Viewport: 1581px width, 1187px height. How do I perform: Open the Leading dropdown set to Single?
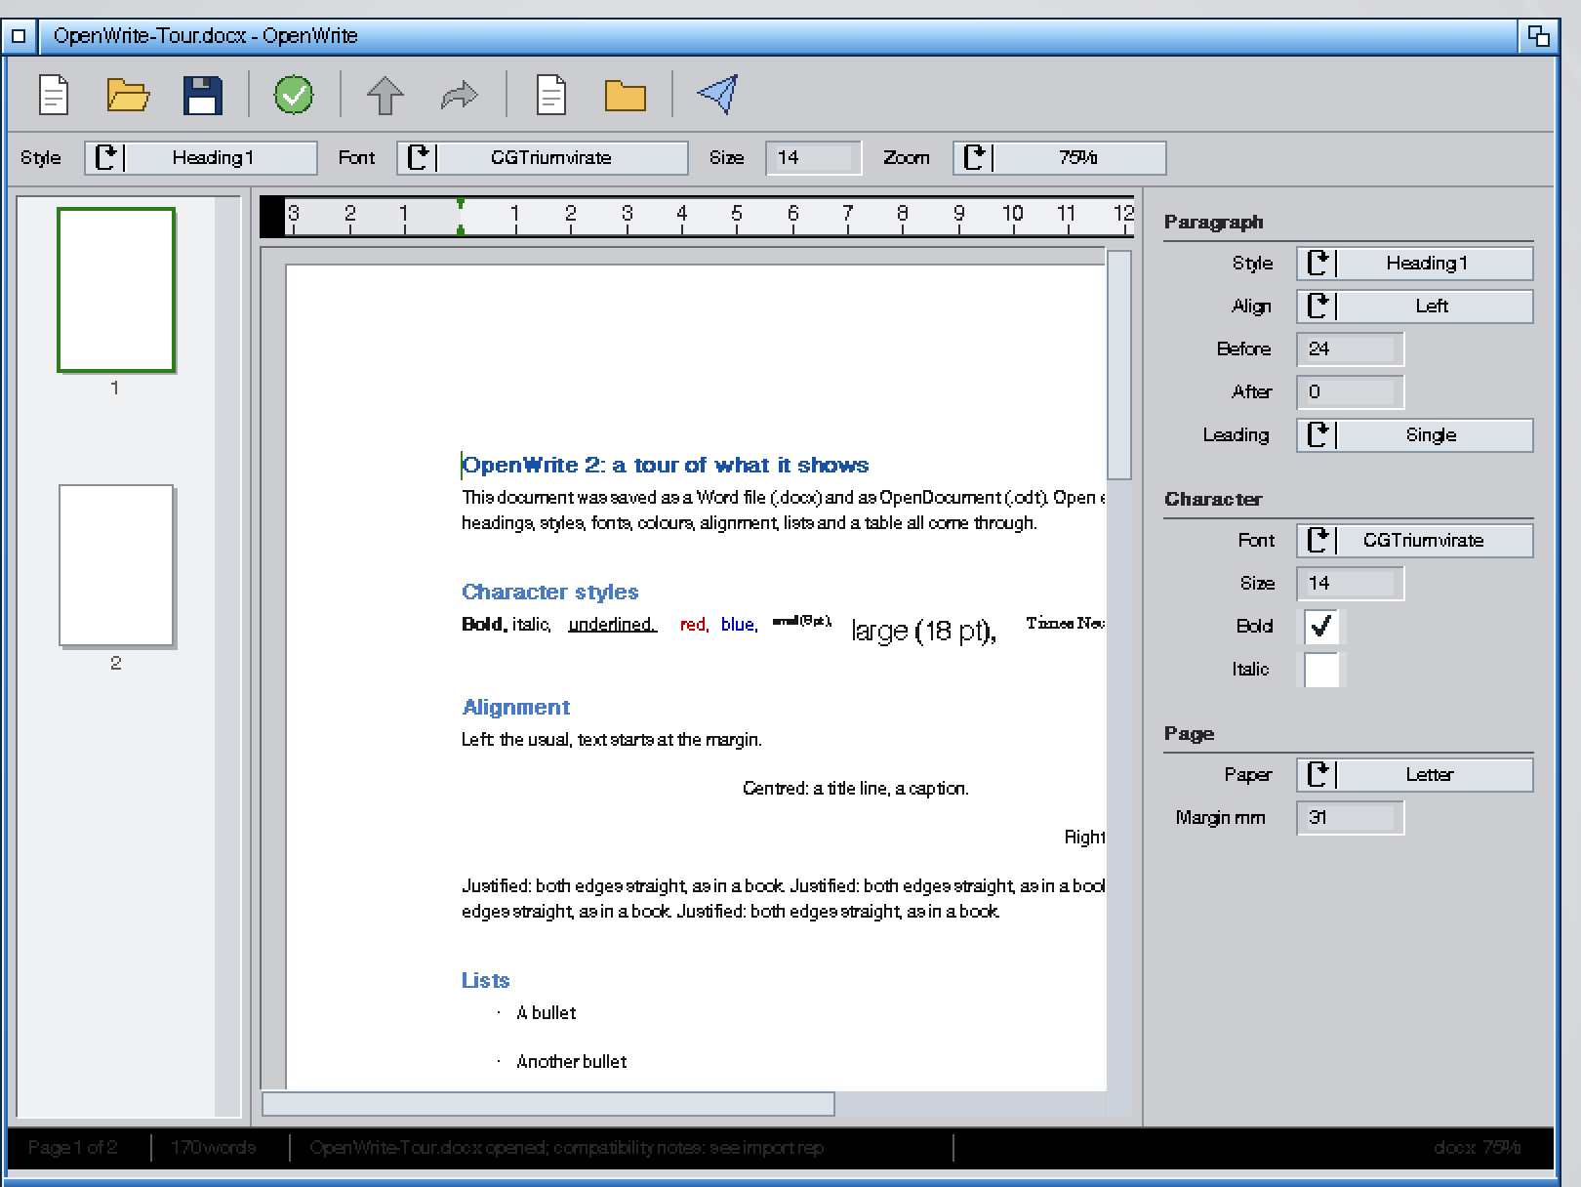coord(1415,435)
